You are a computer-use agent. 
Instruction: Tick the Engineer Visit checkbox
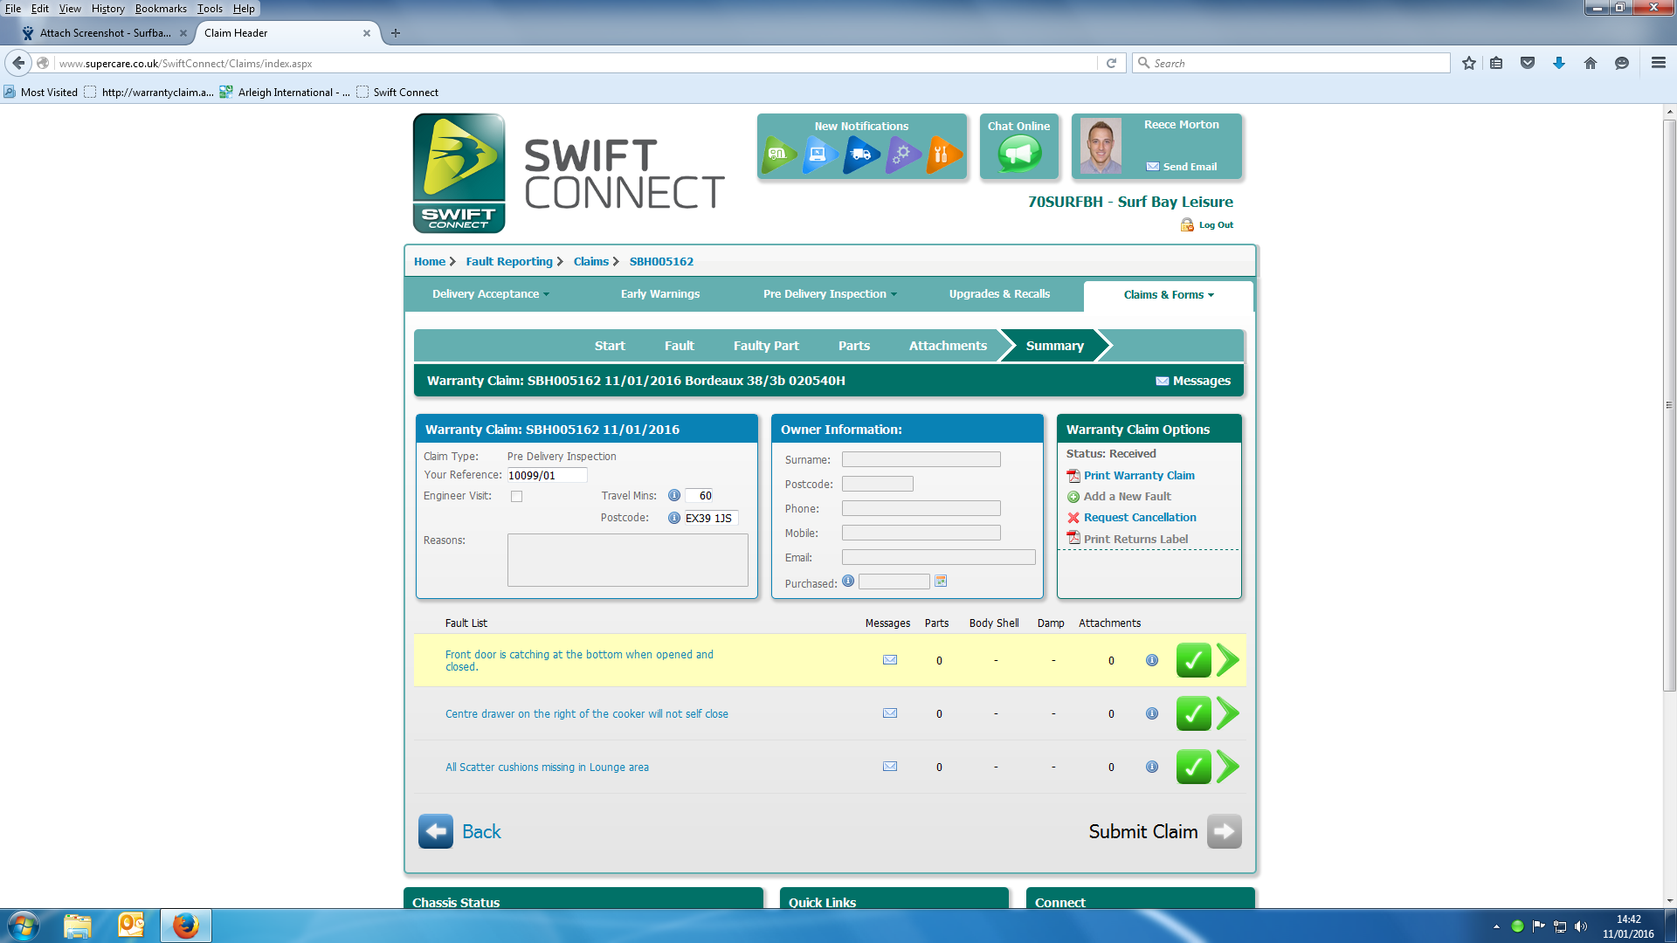(517, 497)
